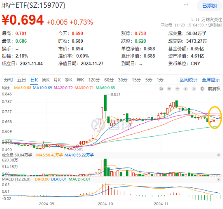Viewport: 223px width, 209px height.
Task: Click the candlestick style icon
Action: click(x=202, y=89)
